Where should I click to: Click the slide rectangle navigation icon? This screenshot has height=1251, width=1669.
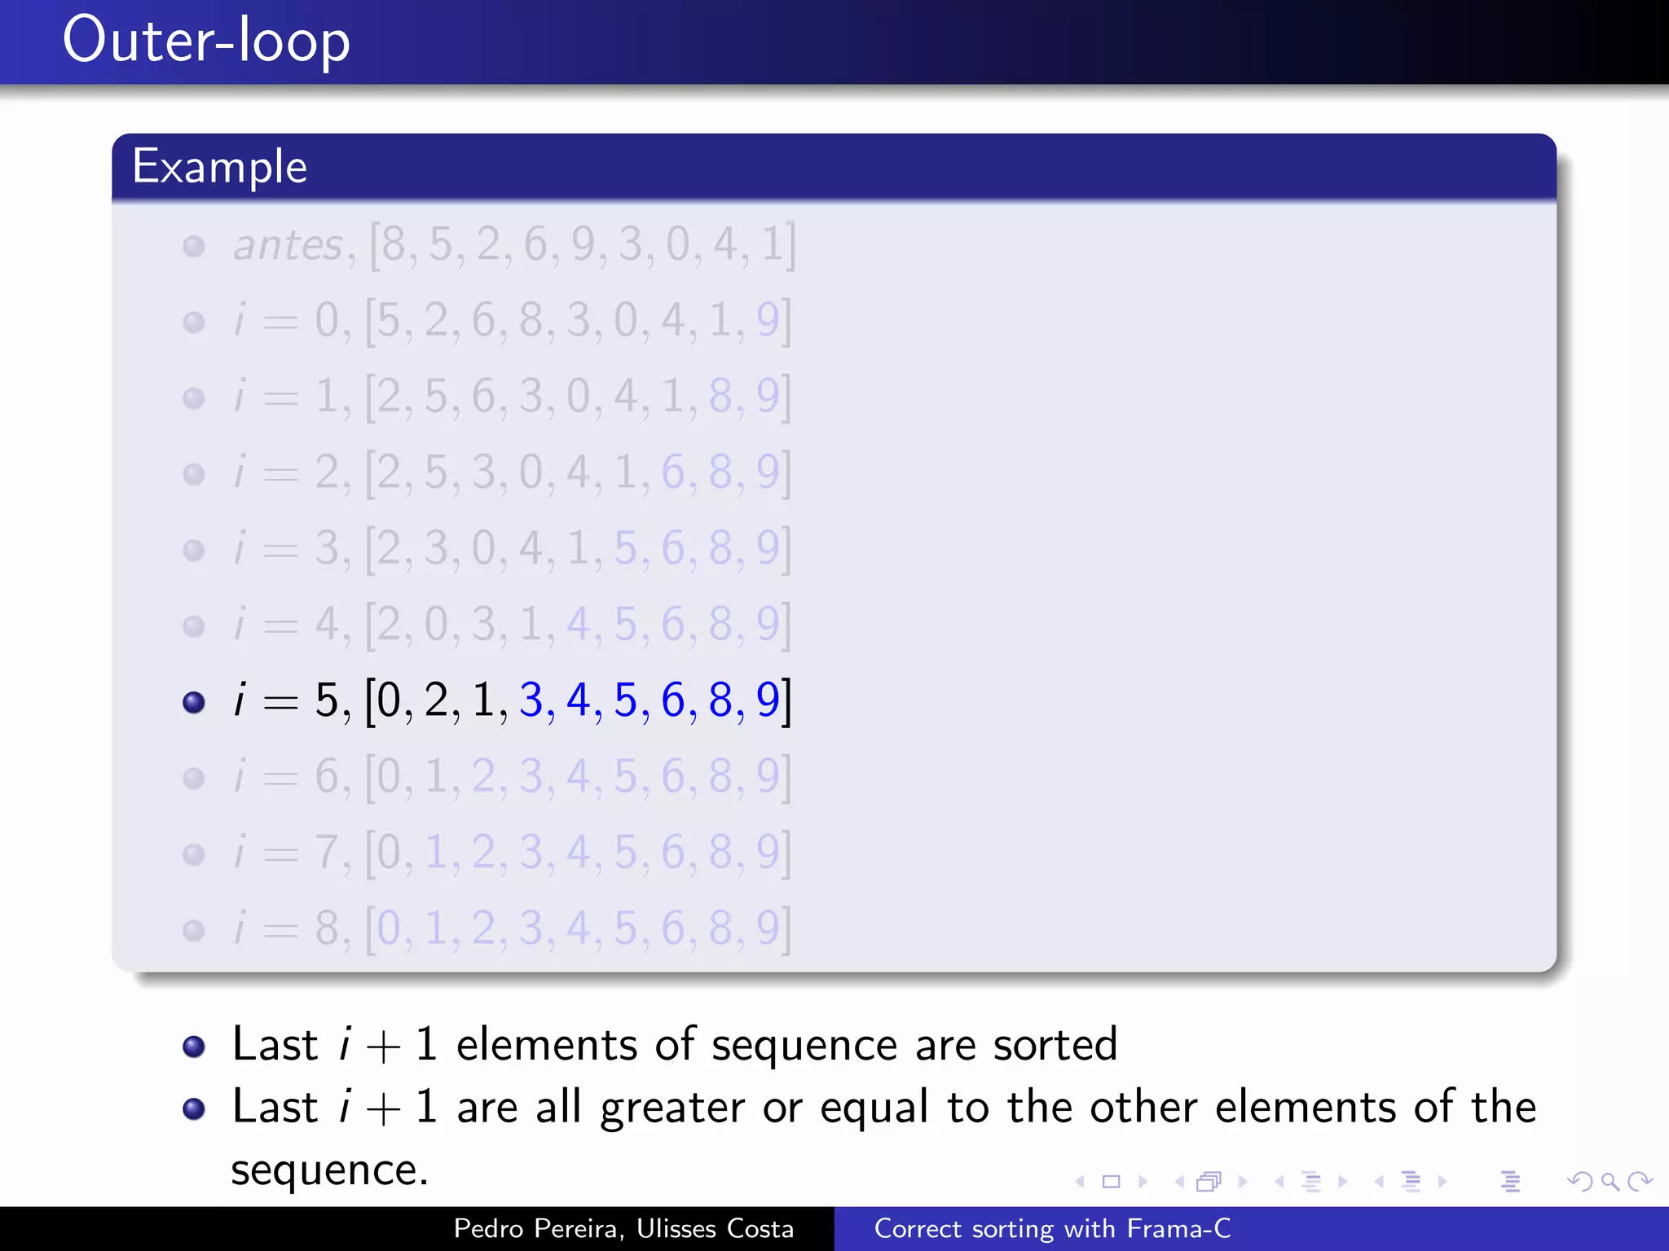click(x=1111, y=1182)
